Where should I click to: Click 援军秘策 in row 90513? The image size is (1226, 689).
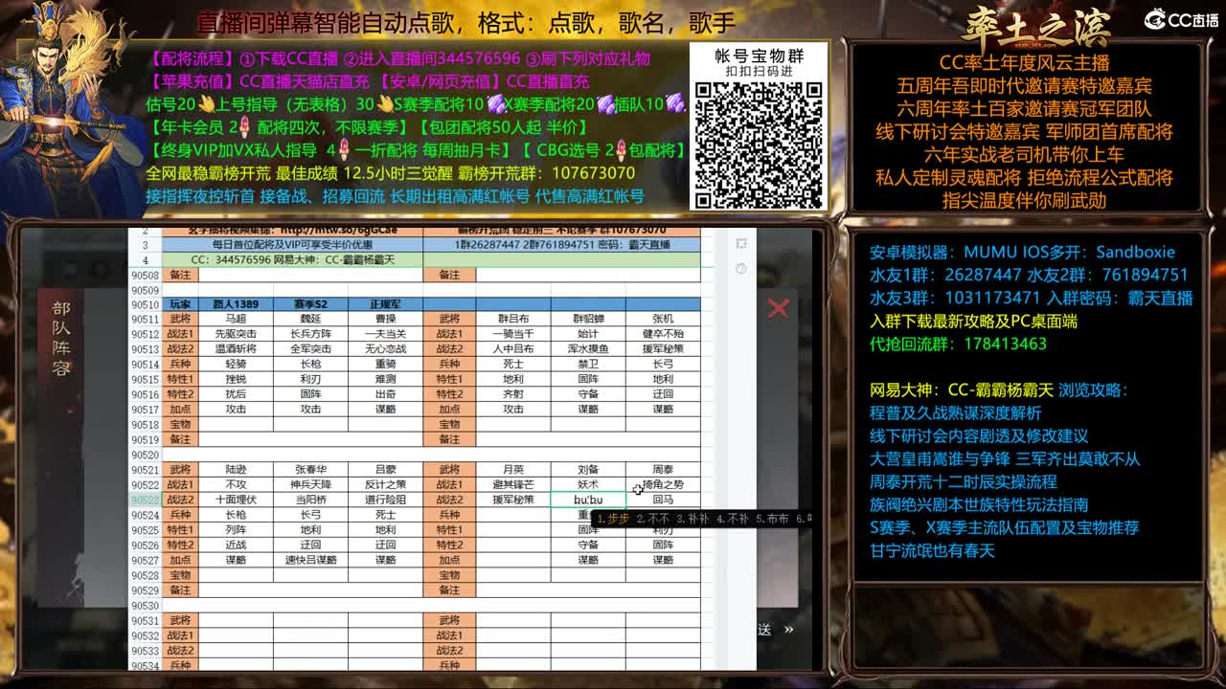click(x=663, y=349)
